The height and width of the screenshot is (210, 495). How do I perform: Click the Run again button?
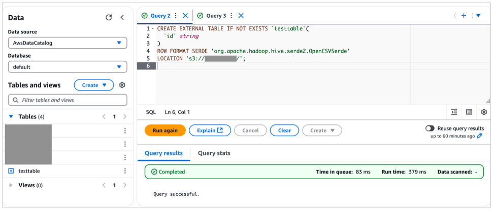pos(165,131)
